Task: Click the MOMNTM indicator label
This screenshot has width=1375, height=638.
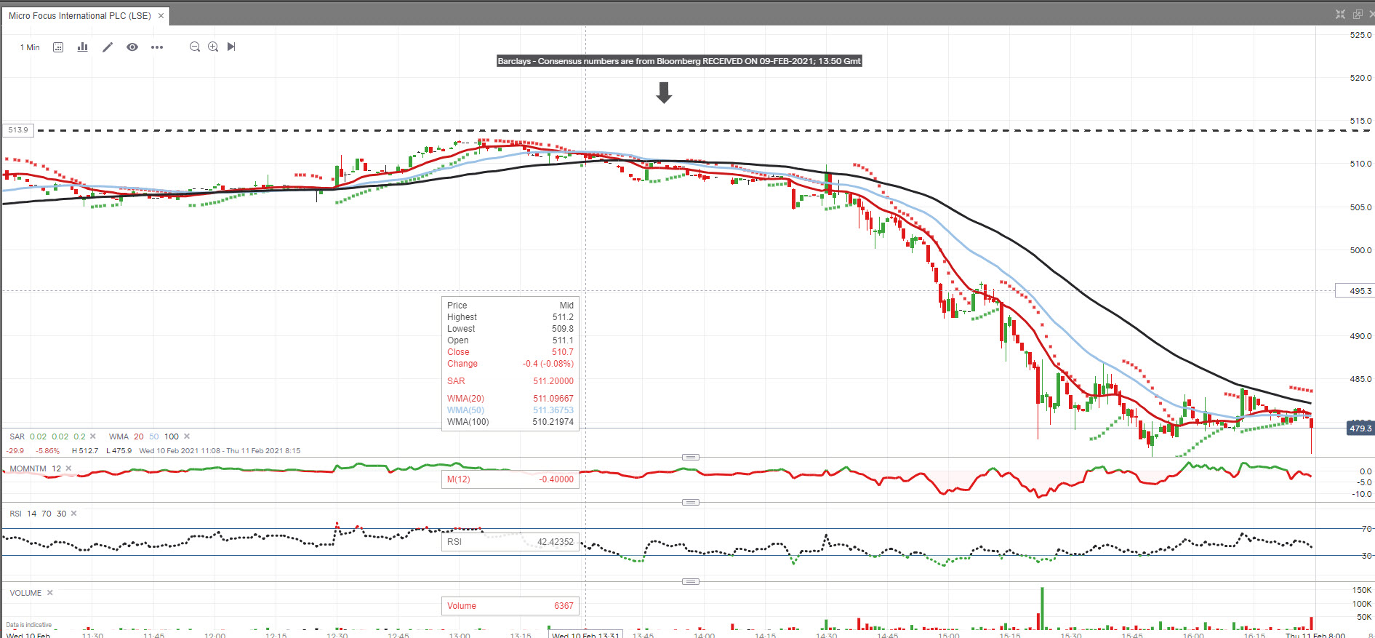Action: pyautogui.click(x=28, y=468)
